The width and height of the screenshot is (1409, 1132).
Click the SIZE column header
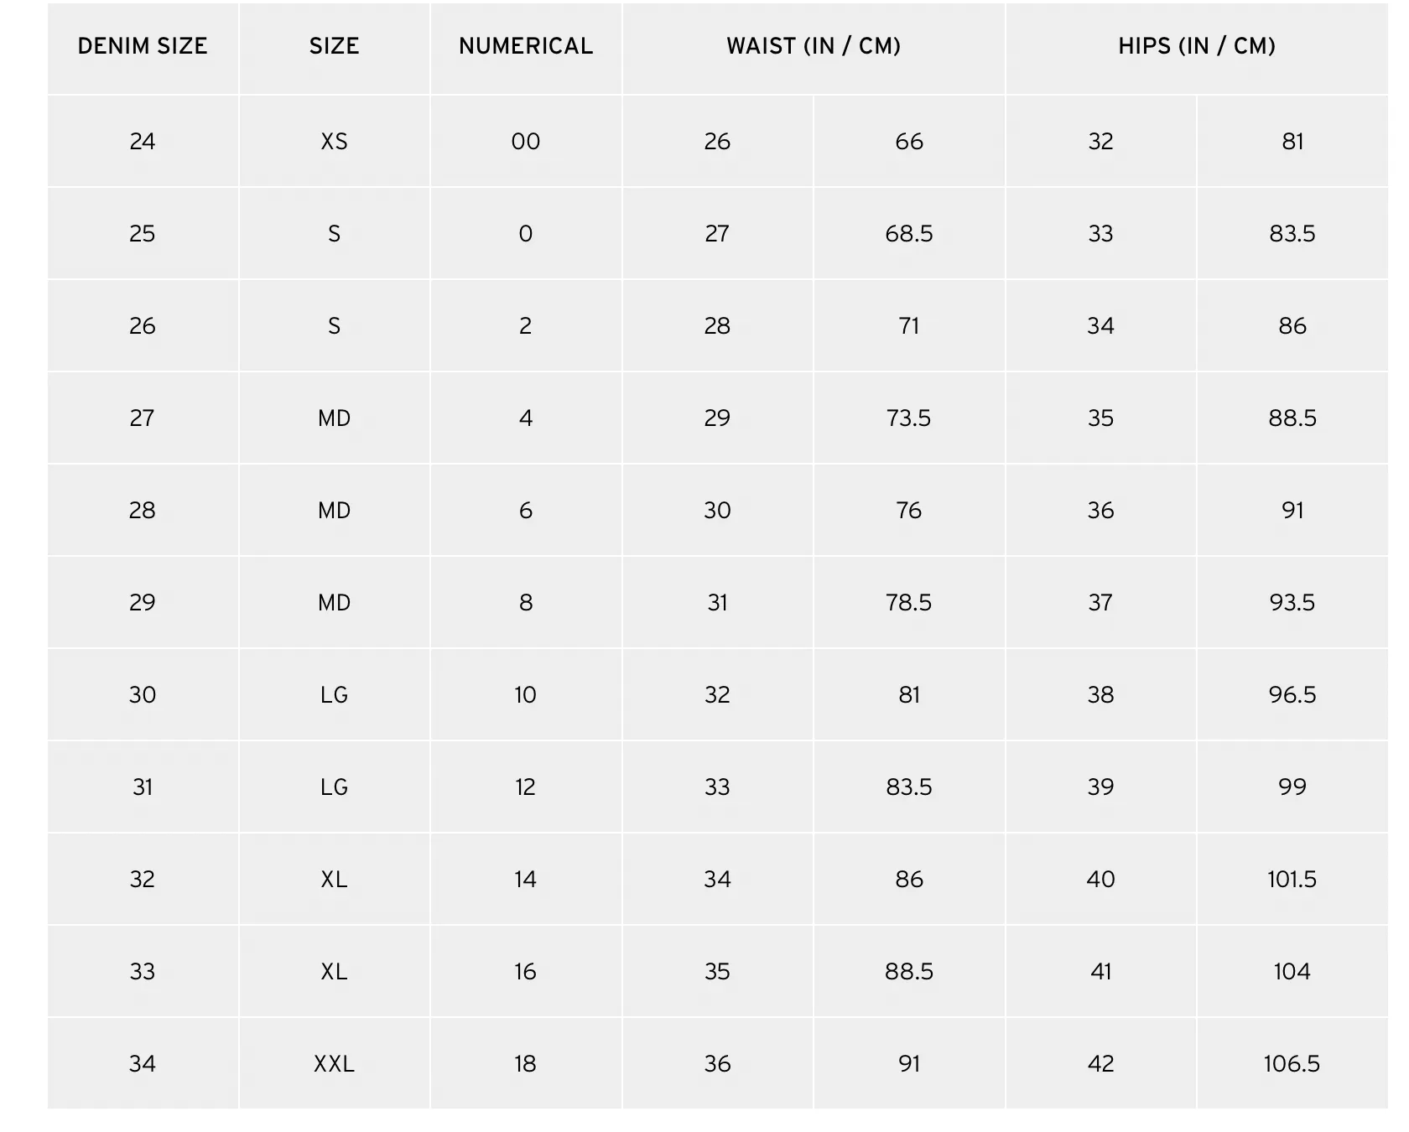pyautogui.click(x=334, y=47)
